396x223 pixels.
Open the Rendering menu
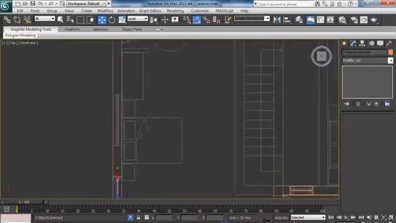175,11
